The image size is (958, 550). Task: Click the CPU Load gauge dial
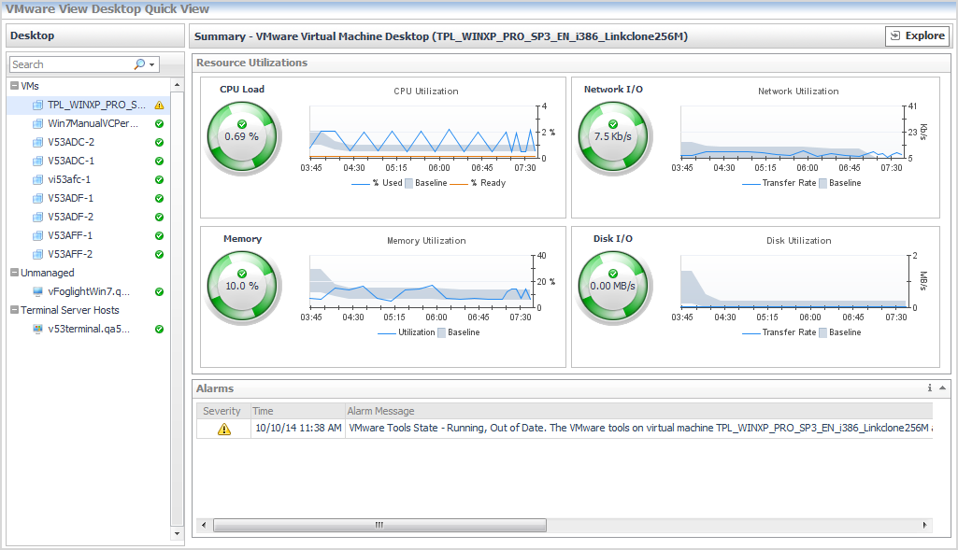coord(241,138)
